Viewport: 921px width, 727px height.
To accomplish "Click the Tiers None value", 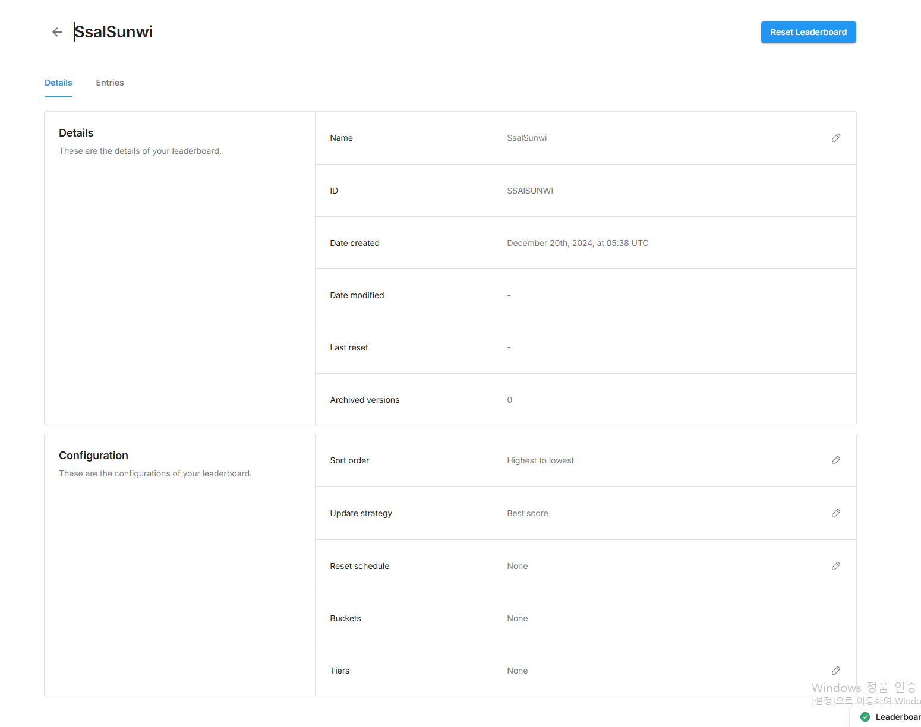I will [517, 671].
